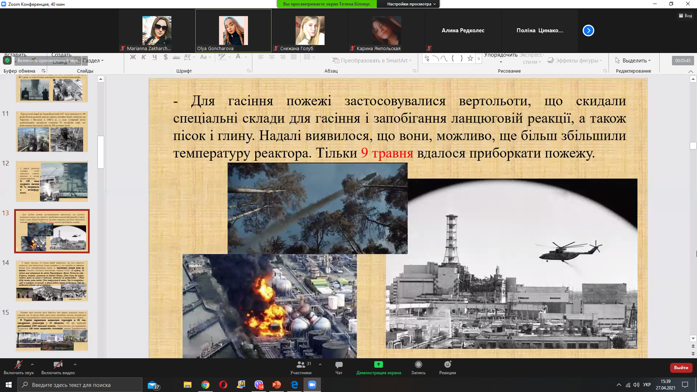This screenshot has height=392, width=697.
Task: Switch layout with Вид button
Action: click(685, 16)
